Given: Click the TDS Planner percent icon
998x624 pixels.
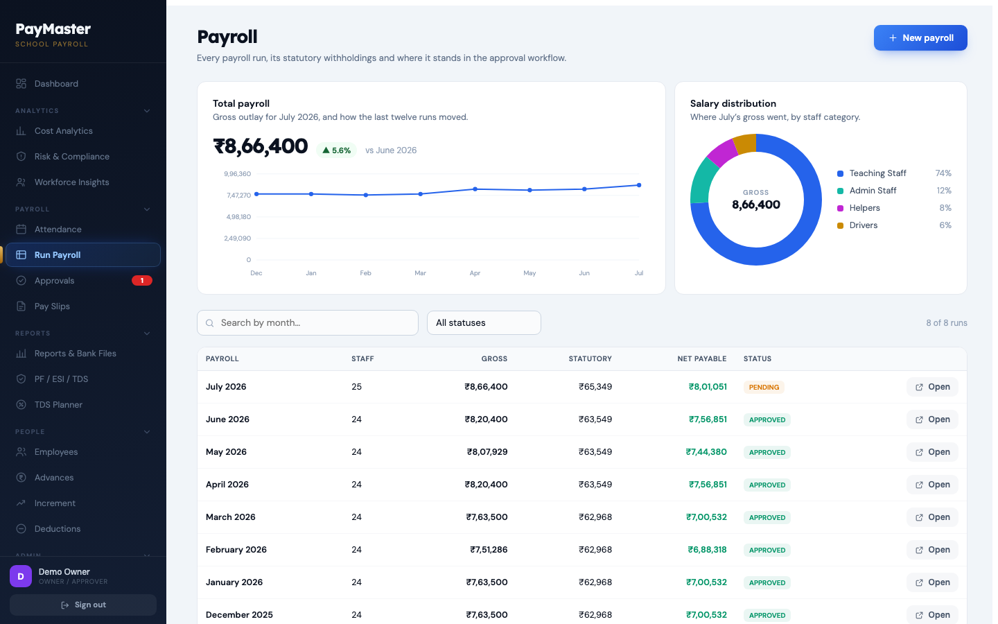Looking at the screenshot, I should 21,405.
